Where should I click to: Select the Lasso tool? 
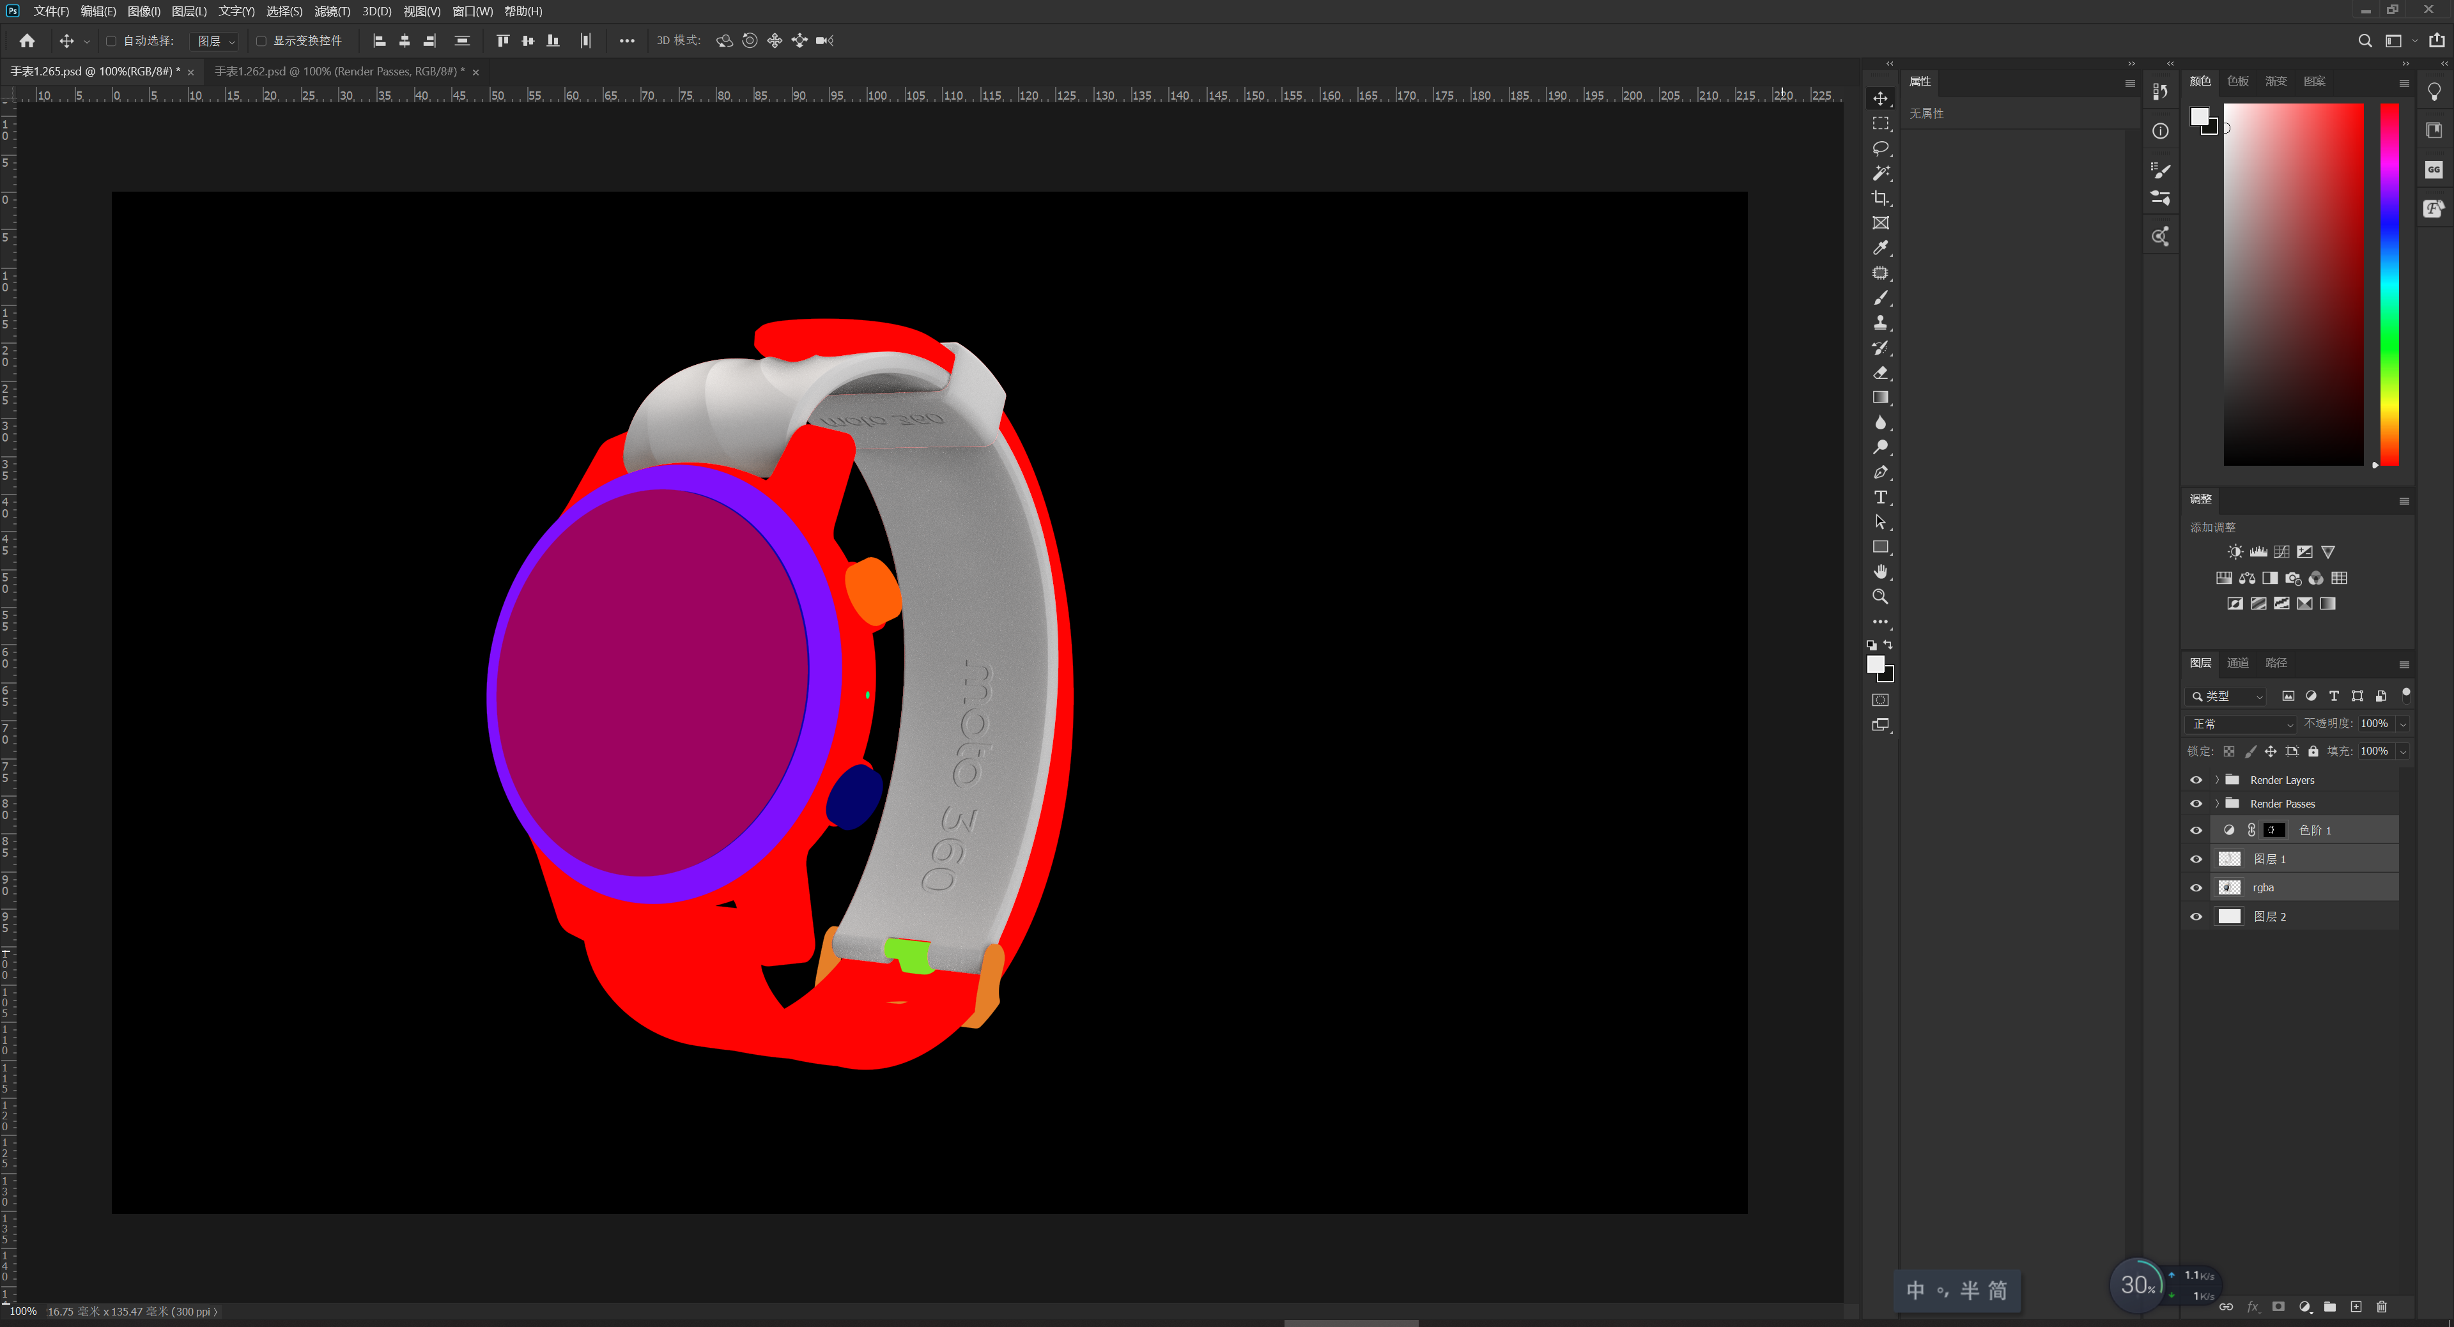[x=1879, y=149]
